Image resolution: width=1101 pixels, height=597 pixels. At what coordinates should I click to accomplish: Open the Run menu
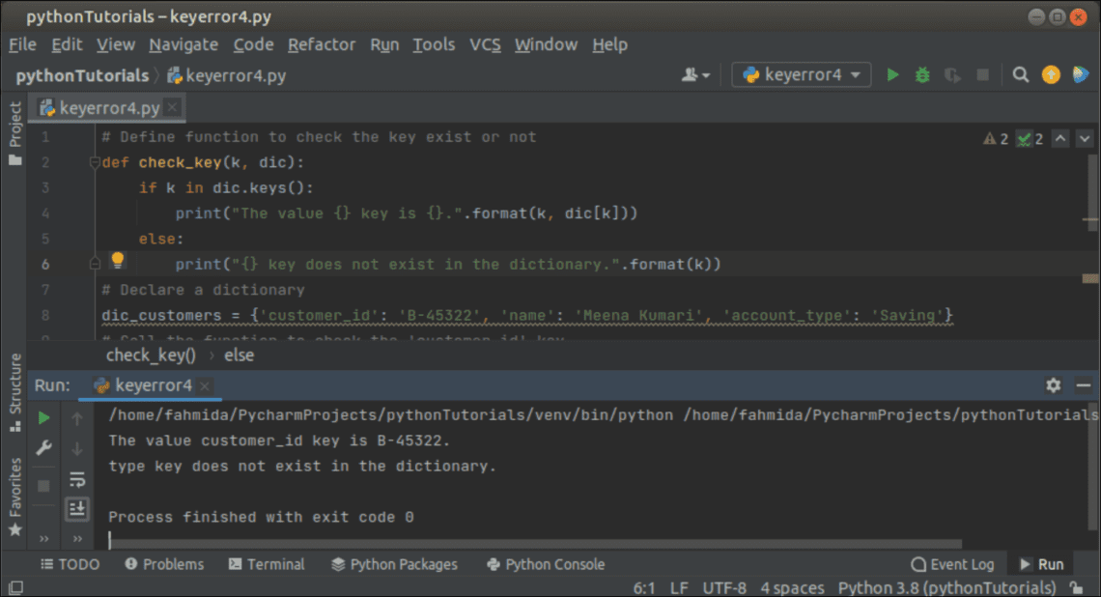384,44
